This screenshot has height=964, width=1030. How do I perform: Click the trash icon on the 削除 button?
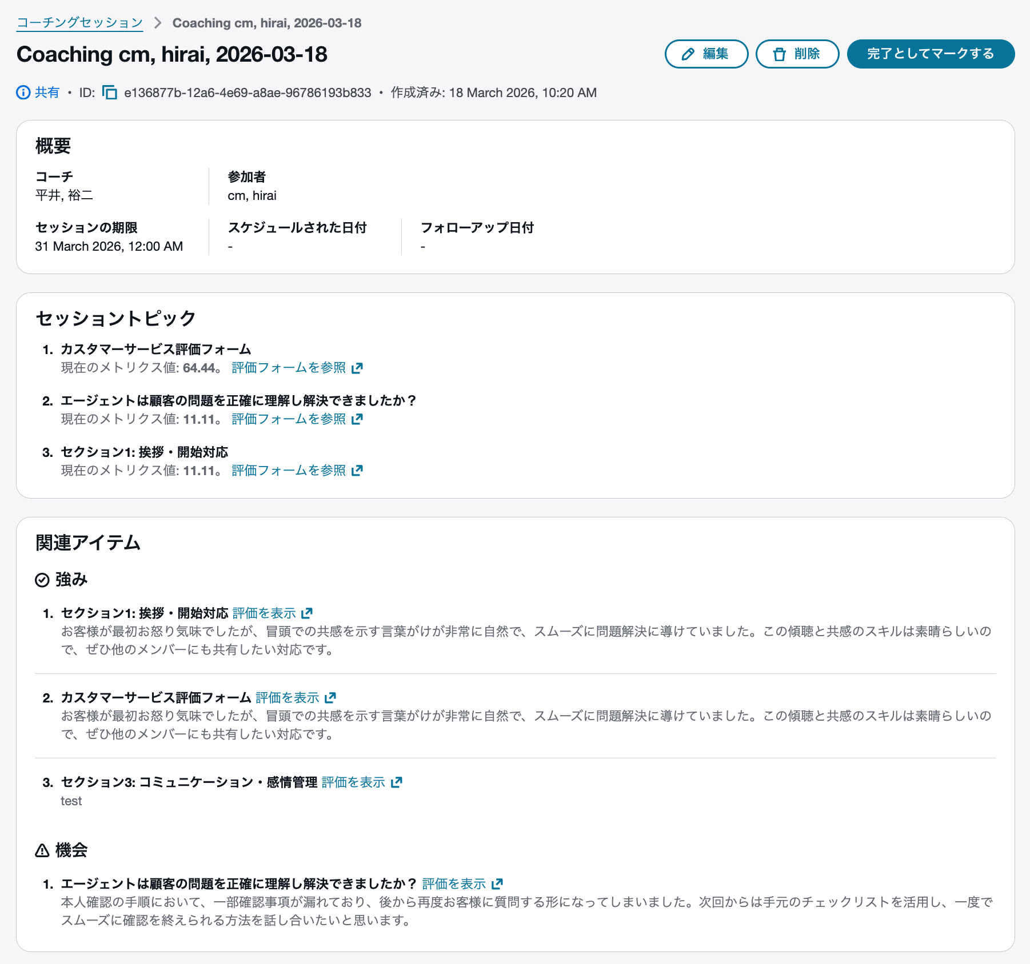780,54
